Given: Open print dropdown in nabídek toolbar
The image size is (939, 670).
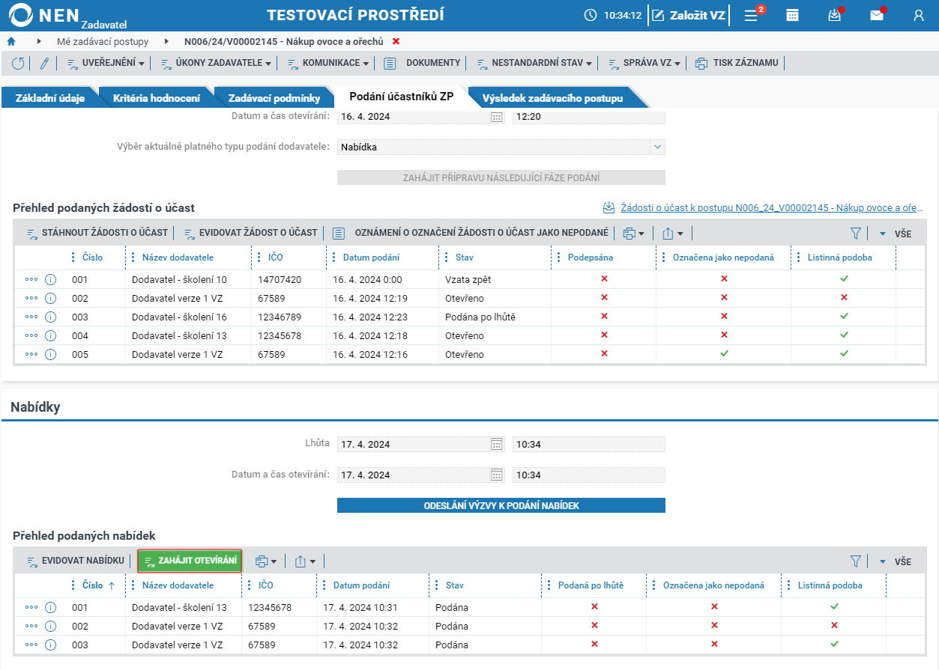Looking at the screenshot, I should coord(266,561).
